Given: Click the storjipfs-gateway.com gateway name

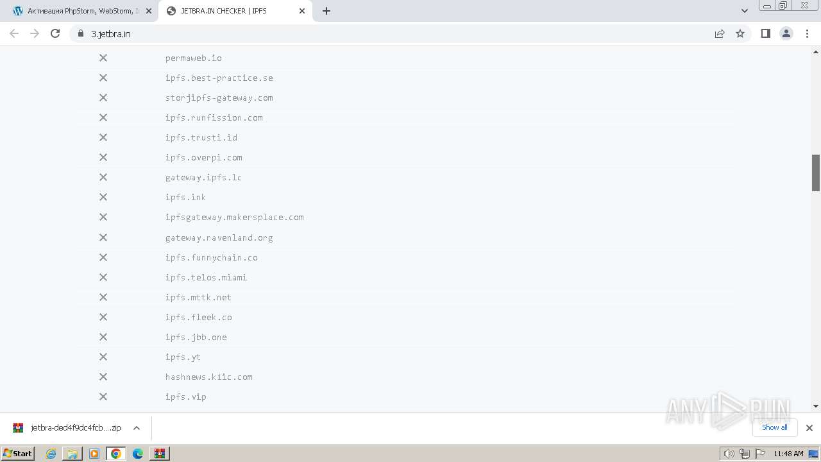Looking at the screenshot, I should point(219,98).
